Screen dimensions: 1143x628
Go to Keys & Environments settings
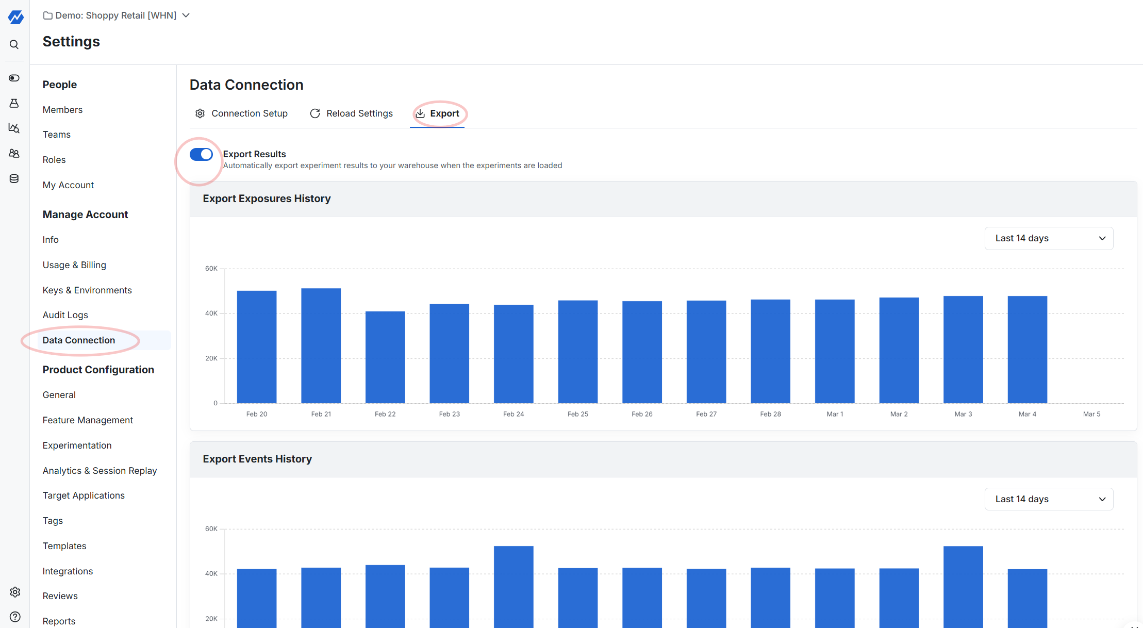[87, 290]
